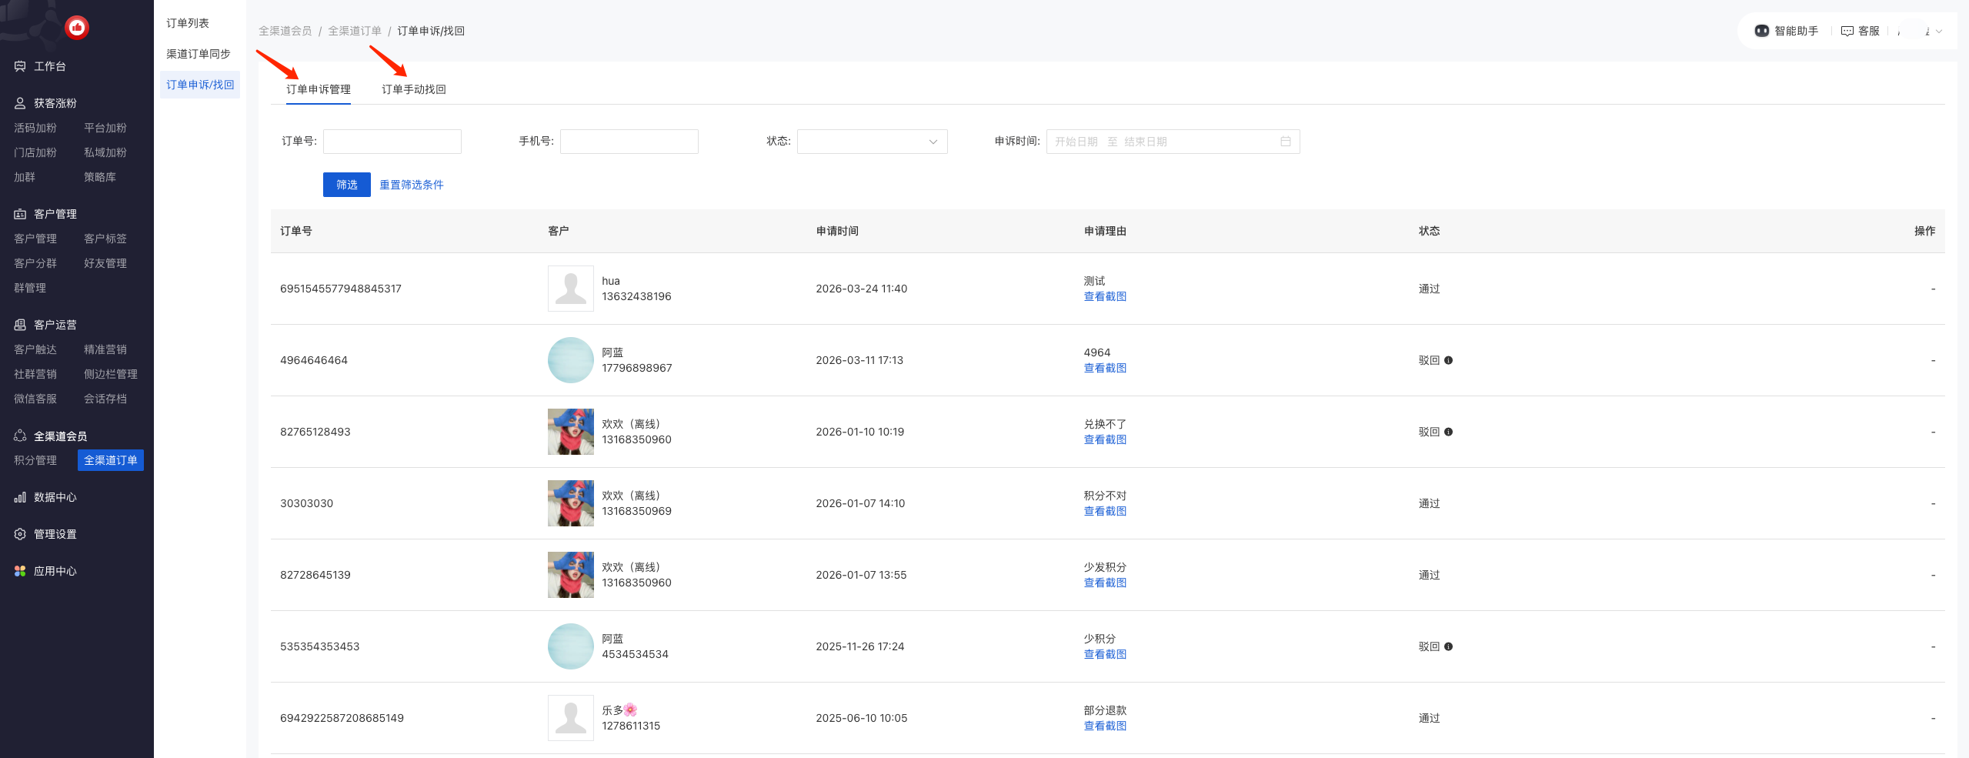Viewport: 1969px width, 758px height.
Task: Open 管理设置 gear item in sidebar
Action: click(x=55, y=534)
